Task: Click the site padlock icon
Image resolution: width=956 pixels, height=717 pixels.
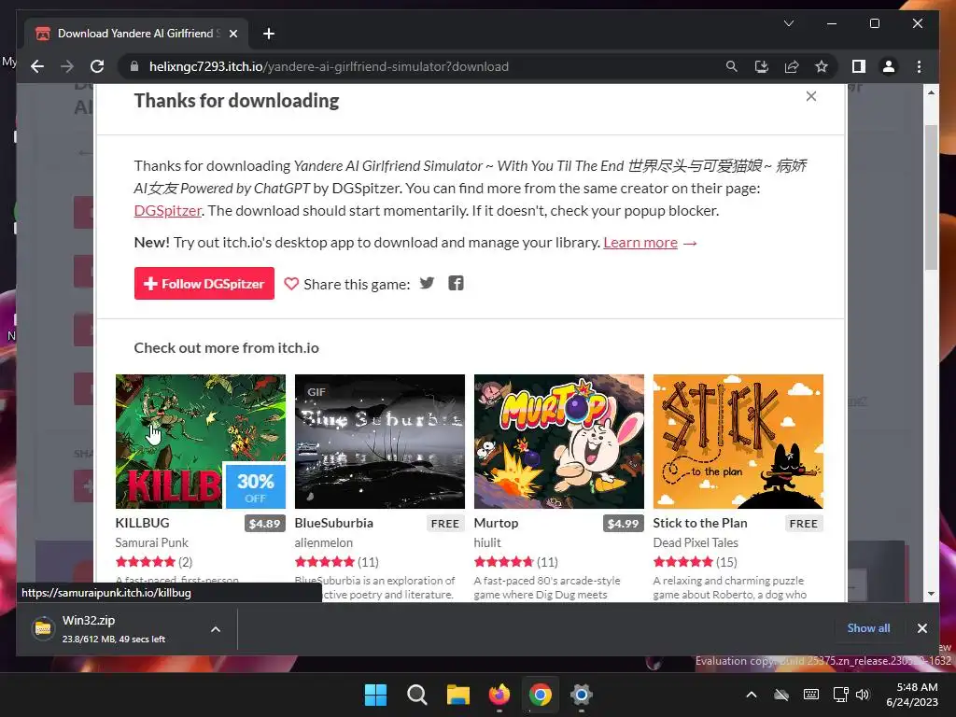Action: click(x=134, y=66)
